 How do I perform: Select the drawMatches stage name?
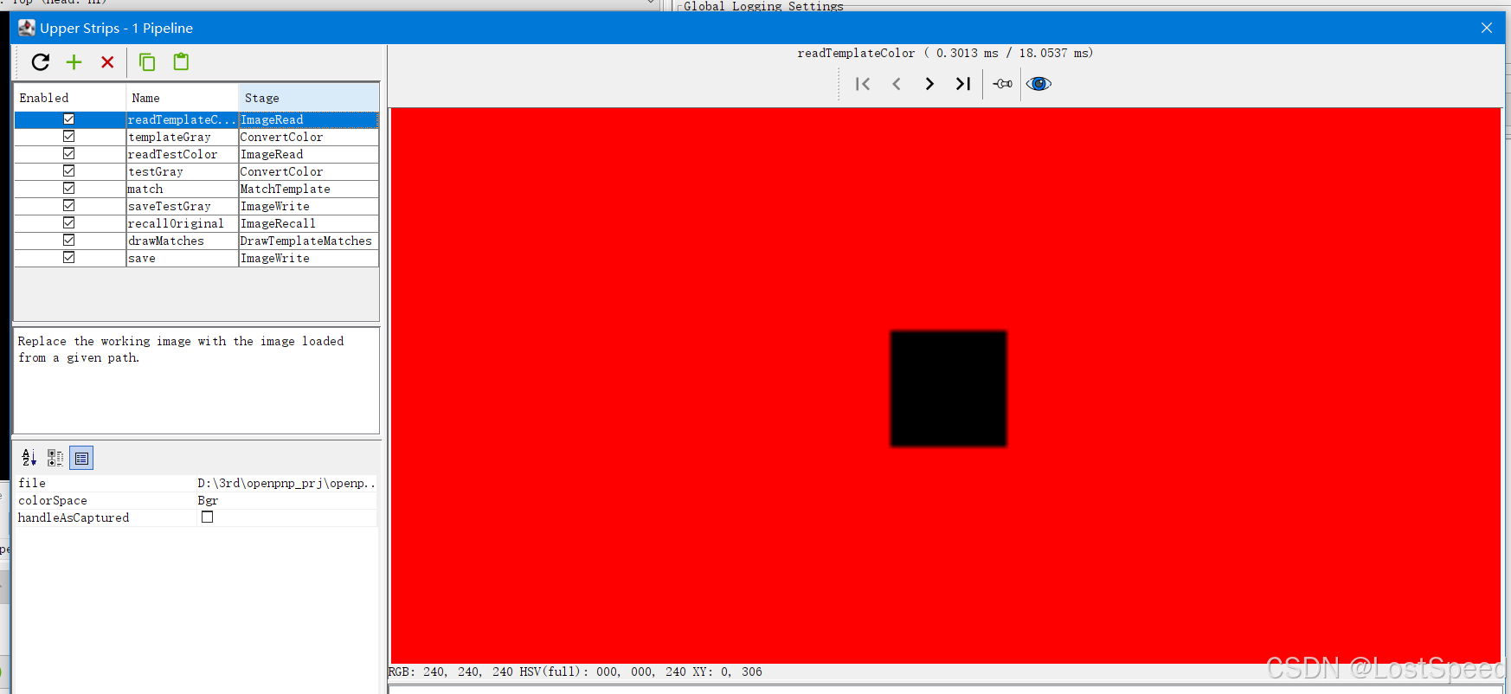(182, 241)
